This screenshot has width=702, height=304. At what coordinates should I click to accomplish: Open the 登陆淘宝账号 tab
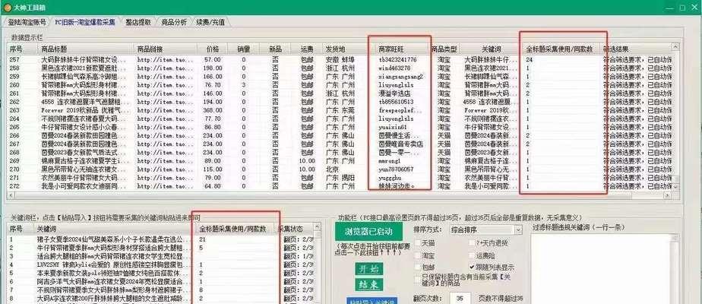click(27, 21)
